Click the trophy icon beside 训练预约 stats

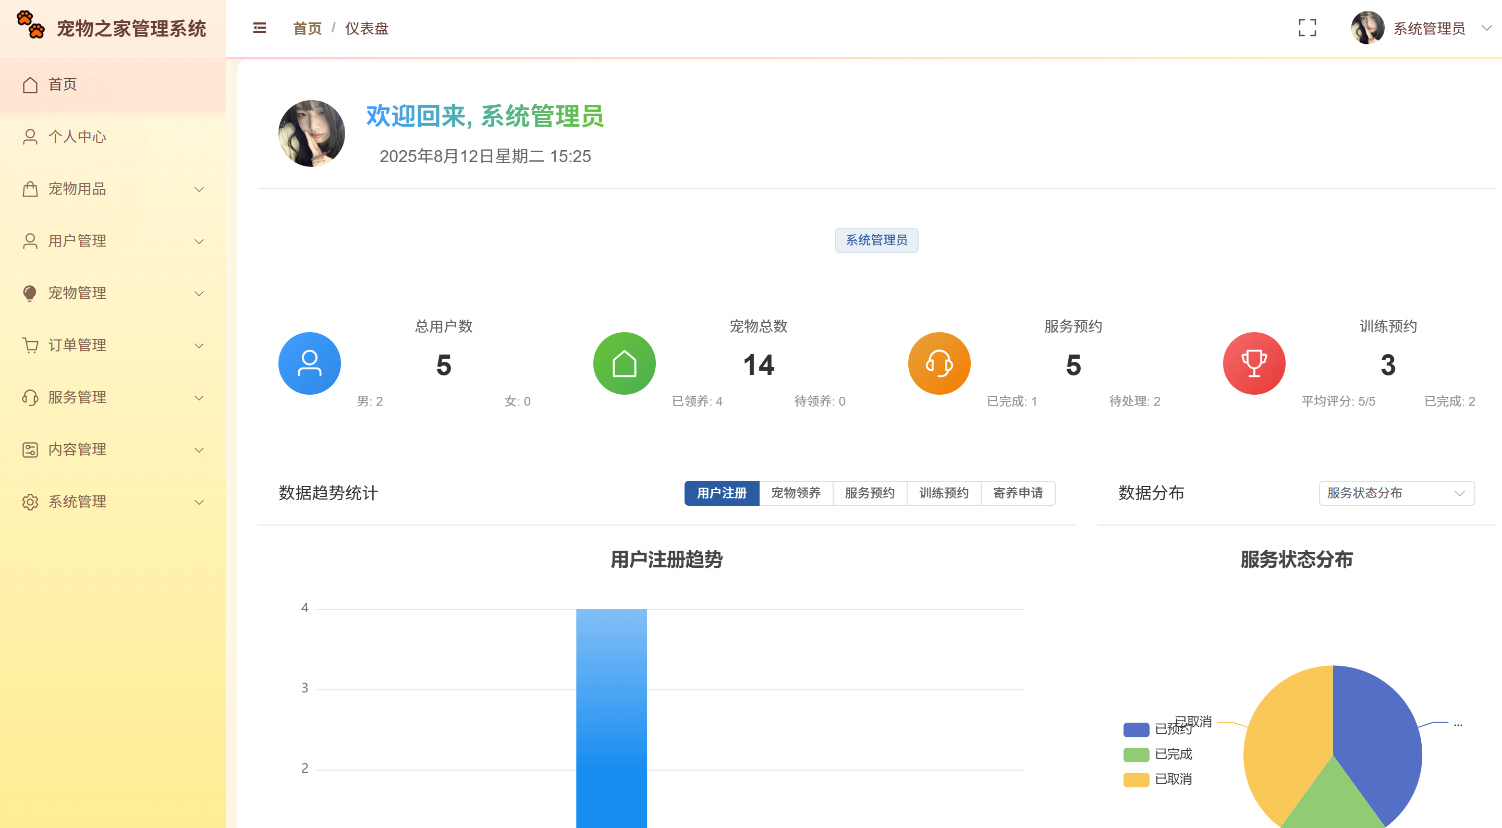tap(1254, 363)
